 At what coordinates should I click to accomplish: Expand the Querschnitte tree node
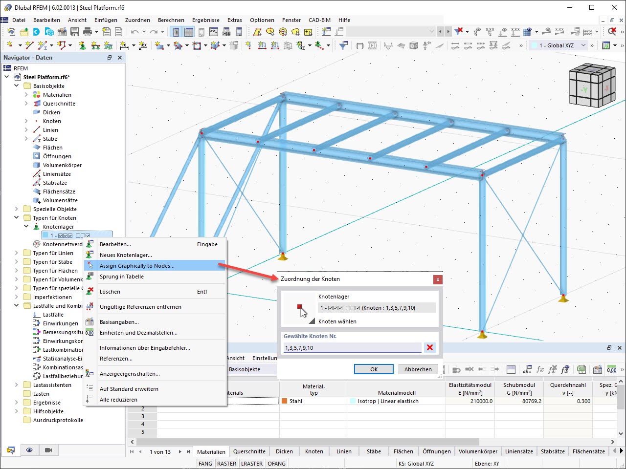click(x=26, y=104)
